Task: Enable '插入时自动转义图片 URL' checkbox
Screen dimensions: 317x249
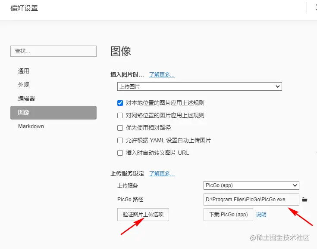Action: (120, 153)
